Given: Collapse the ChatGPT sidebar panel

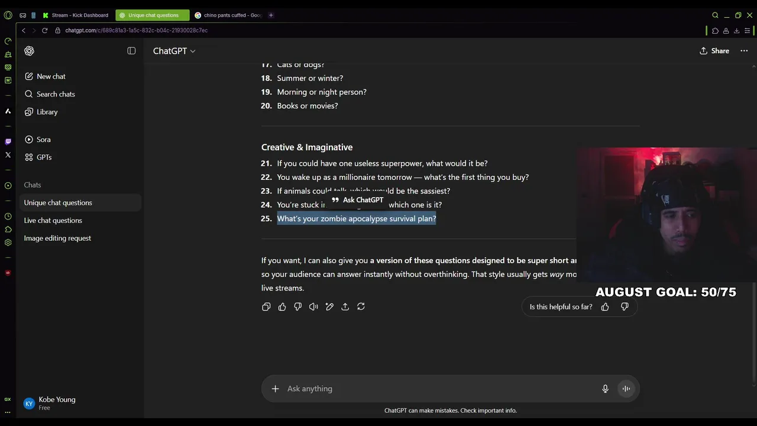Looking at the screenshot, I should click(x=131, y=51).
